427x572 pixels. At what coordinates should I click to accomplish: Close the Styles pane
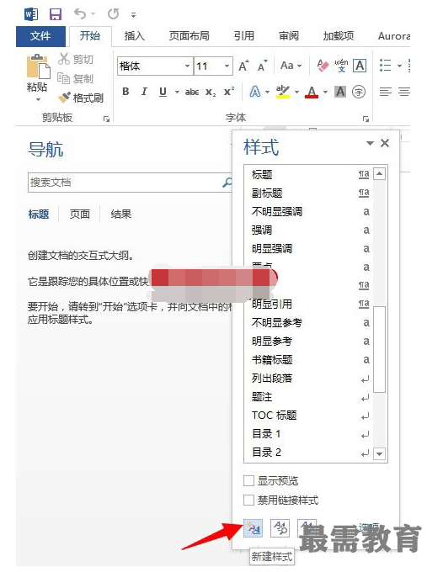[385, 143]
